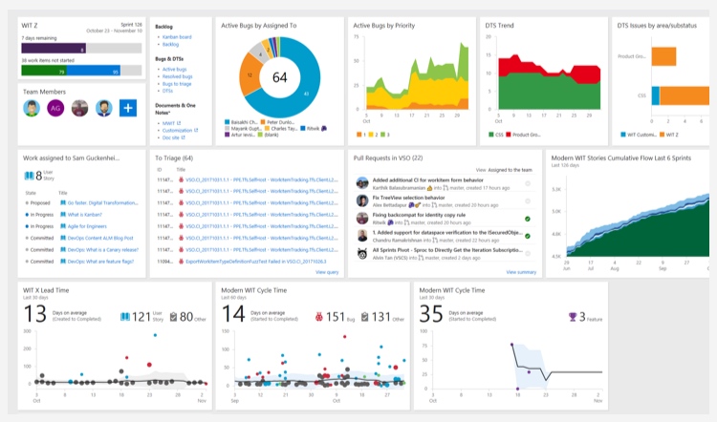Click the 35 days on average cycle time value
Viewport: 717px width, 422px height.
click(x=431, y=314)
